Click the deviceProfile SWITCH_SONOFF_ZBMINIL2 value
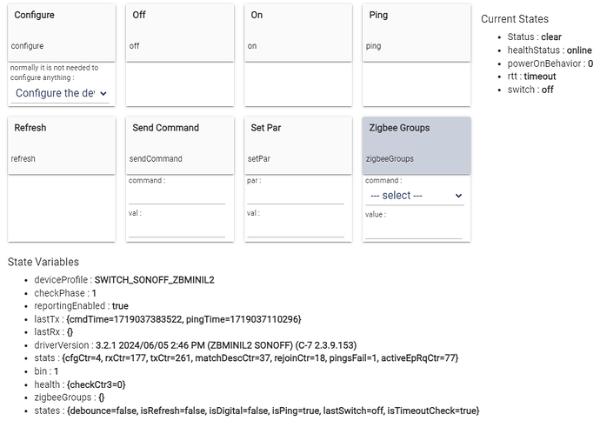Screen dimensions: 600x421 [x=154, y=280]
